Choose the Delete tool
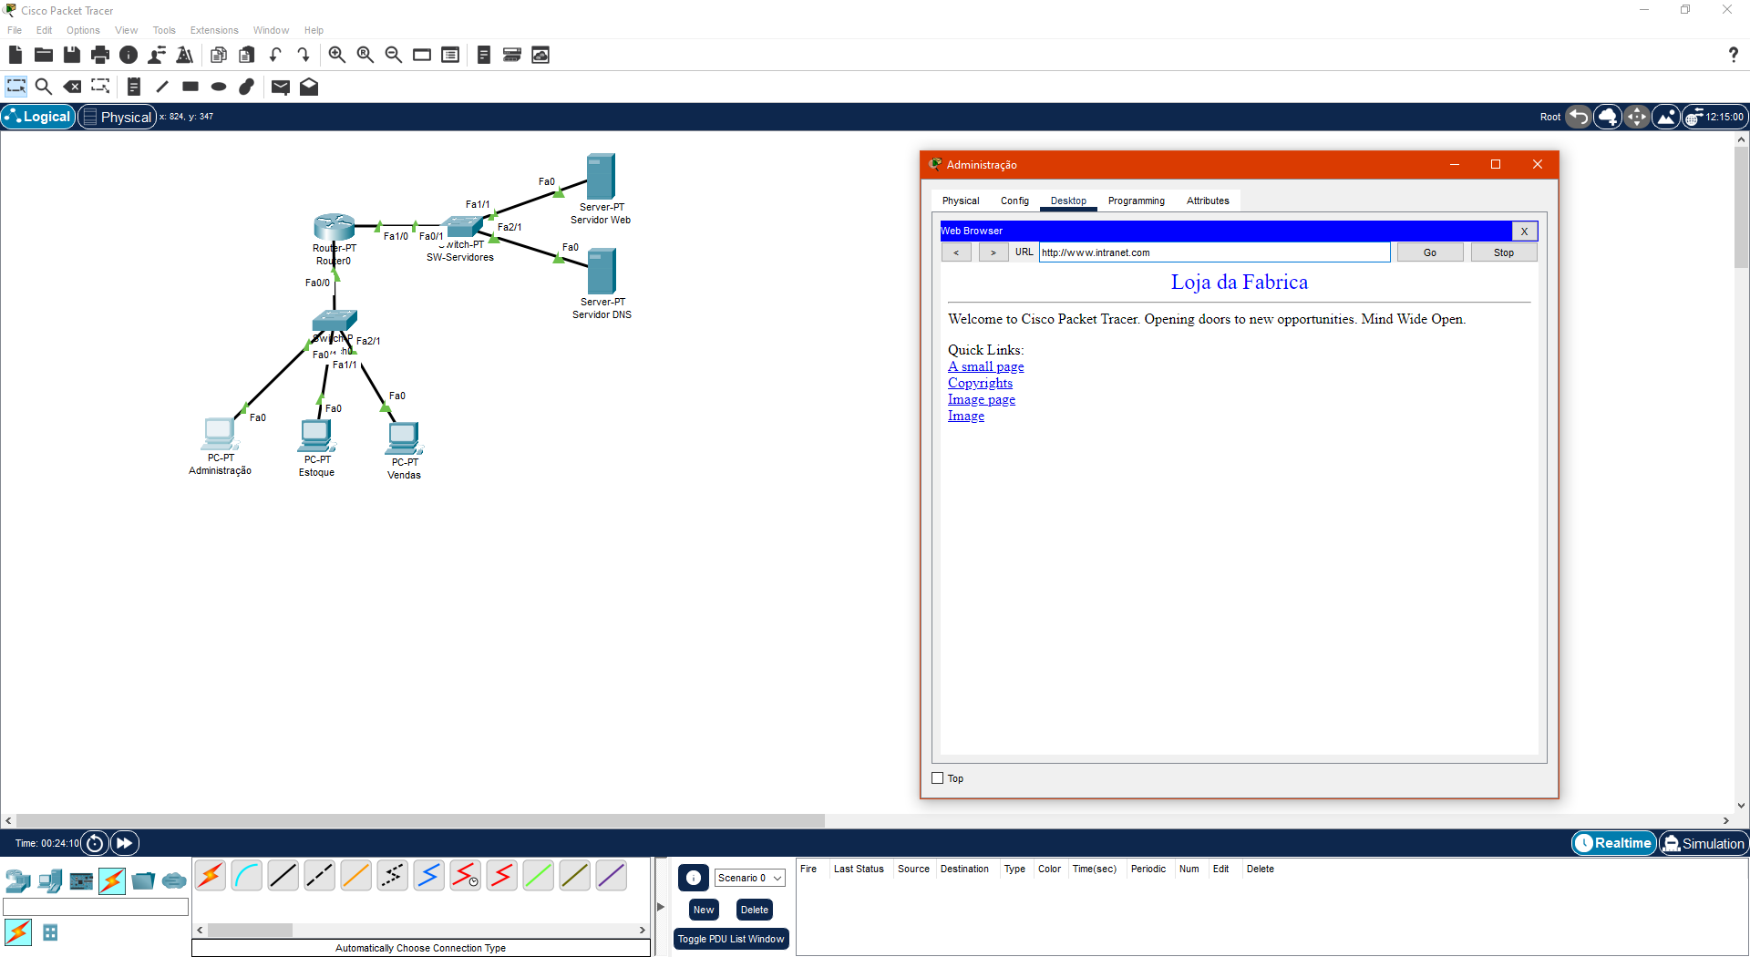 pyautogui.click(x=72, y=87)
